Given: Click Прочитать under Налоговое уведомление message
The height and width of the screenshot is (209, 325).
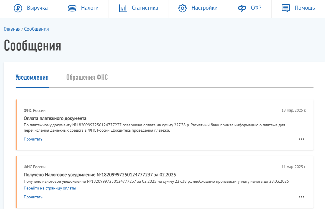Looking at the screenshot, I should [33, 197].
